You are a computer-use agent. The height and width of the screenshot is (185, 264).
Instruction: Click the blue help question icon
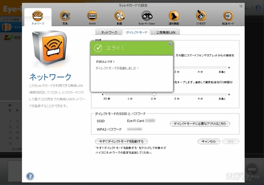(30, 176)
